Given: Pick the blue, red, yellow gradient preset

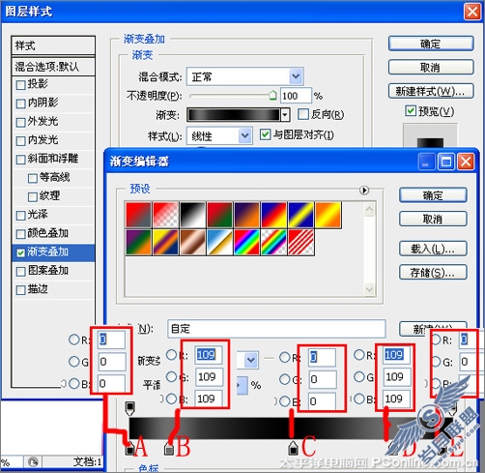Looking at the screenshot, I should click(273, 215).
